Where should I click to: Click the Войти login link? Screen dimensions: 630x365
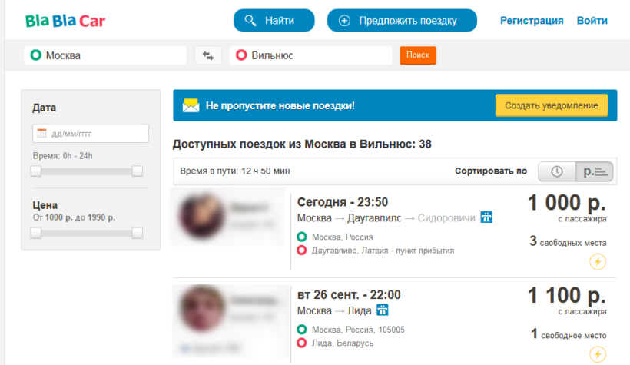(x=592, y=21)
